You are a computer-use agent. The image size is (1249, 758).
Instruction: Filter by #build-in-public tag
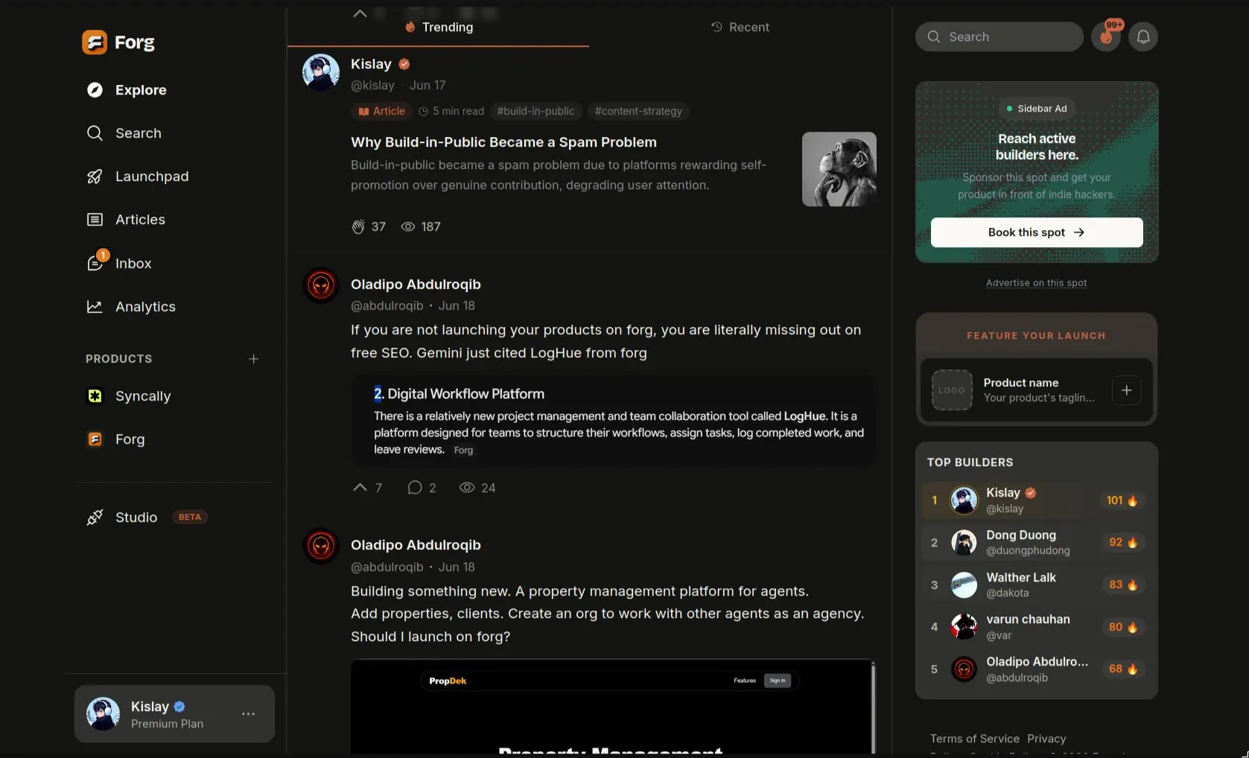(x=536, y=111)
